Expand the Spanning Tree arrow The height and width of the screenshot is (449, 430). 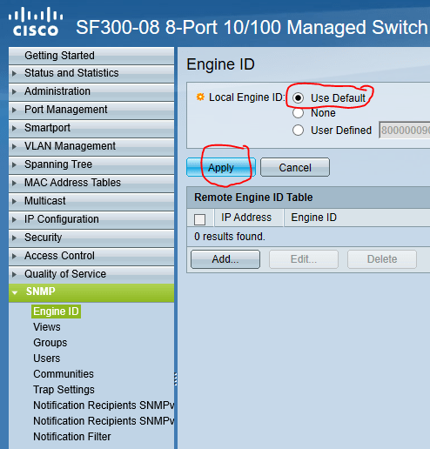tap(14, 164)
